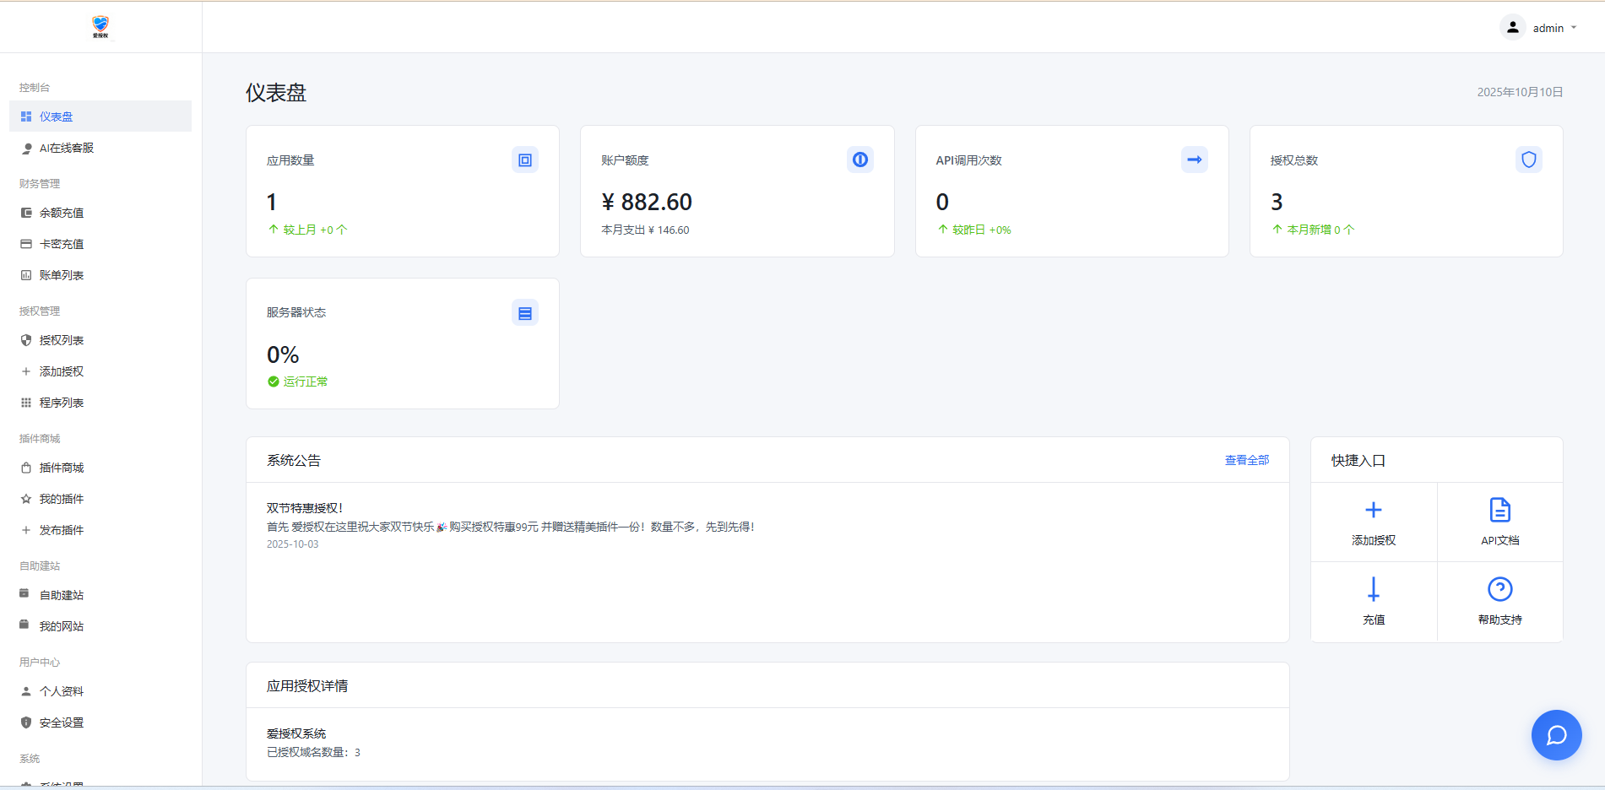
Task: Open AI在线客服 in the sidebar
Action: (67, 149)
